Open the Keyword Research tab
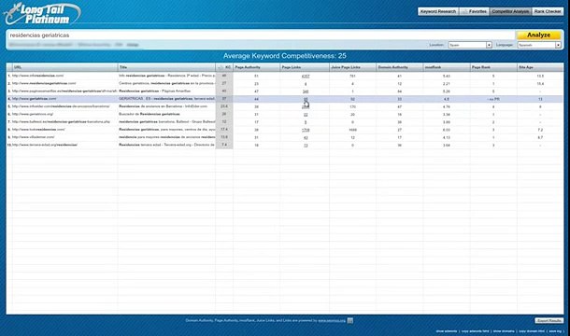This screenshot has height=336, width=570. (438, 11)
